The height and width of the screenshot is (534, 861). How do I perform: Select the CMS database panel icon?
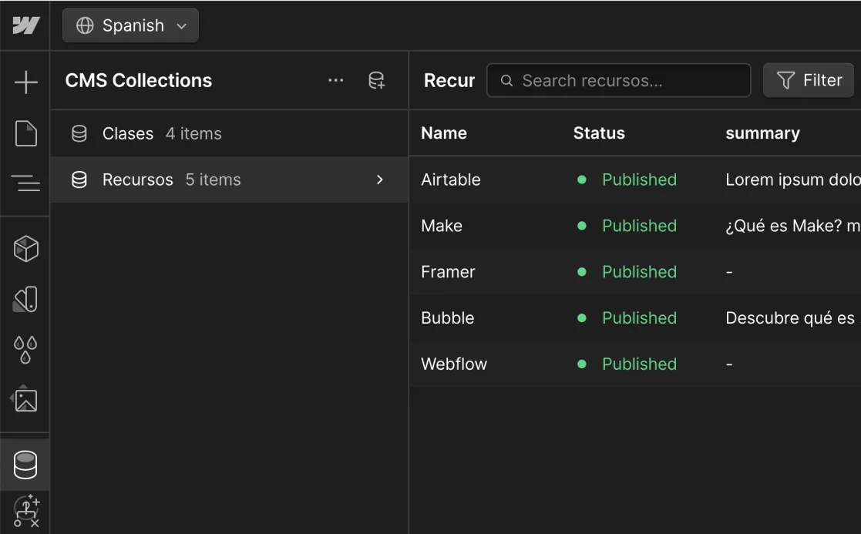[25, 465]
